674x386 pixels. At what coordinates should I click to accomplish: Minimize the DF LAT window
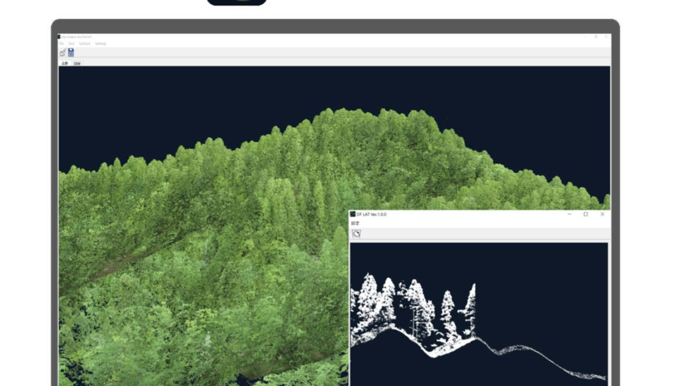569,214
